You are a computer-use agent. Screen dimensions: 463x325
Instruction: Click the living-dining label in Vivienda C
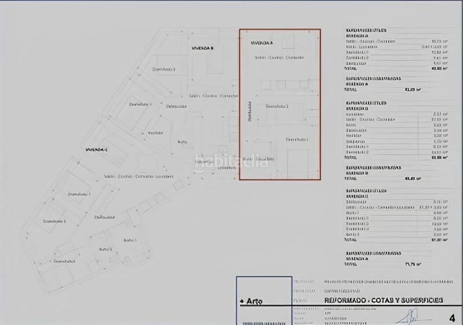tap(139, 176)
